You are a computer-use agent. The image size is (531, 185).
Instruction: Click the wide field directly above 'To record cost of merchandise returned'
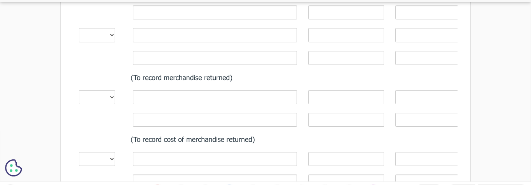point(215,120)
